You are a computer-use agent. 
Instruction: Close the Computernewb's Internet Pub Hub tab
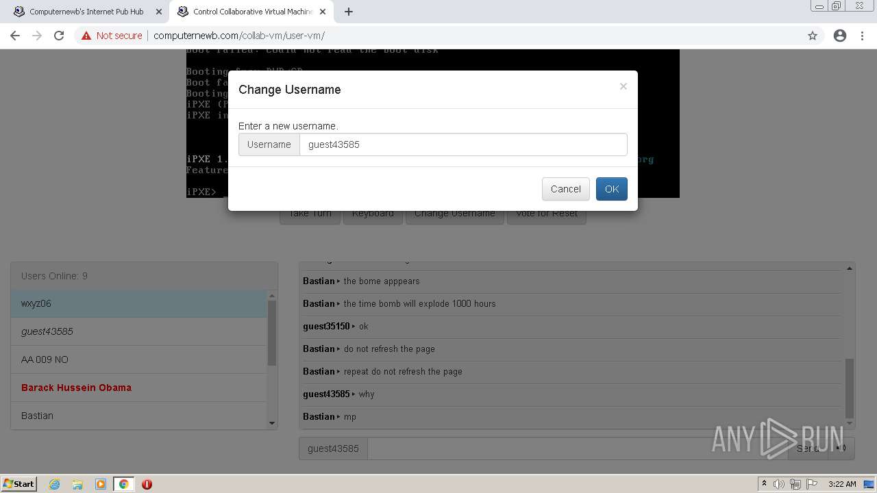(159, 12)
